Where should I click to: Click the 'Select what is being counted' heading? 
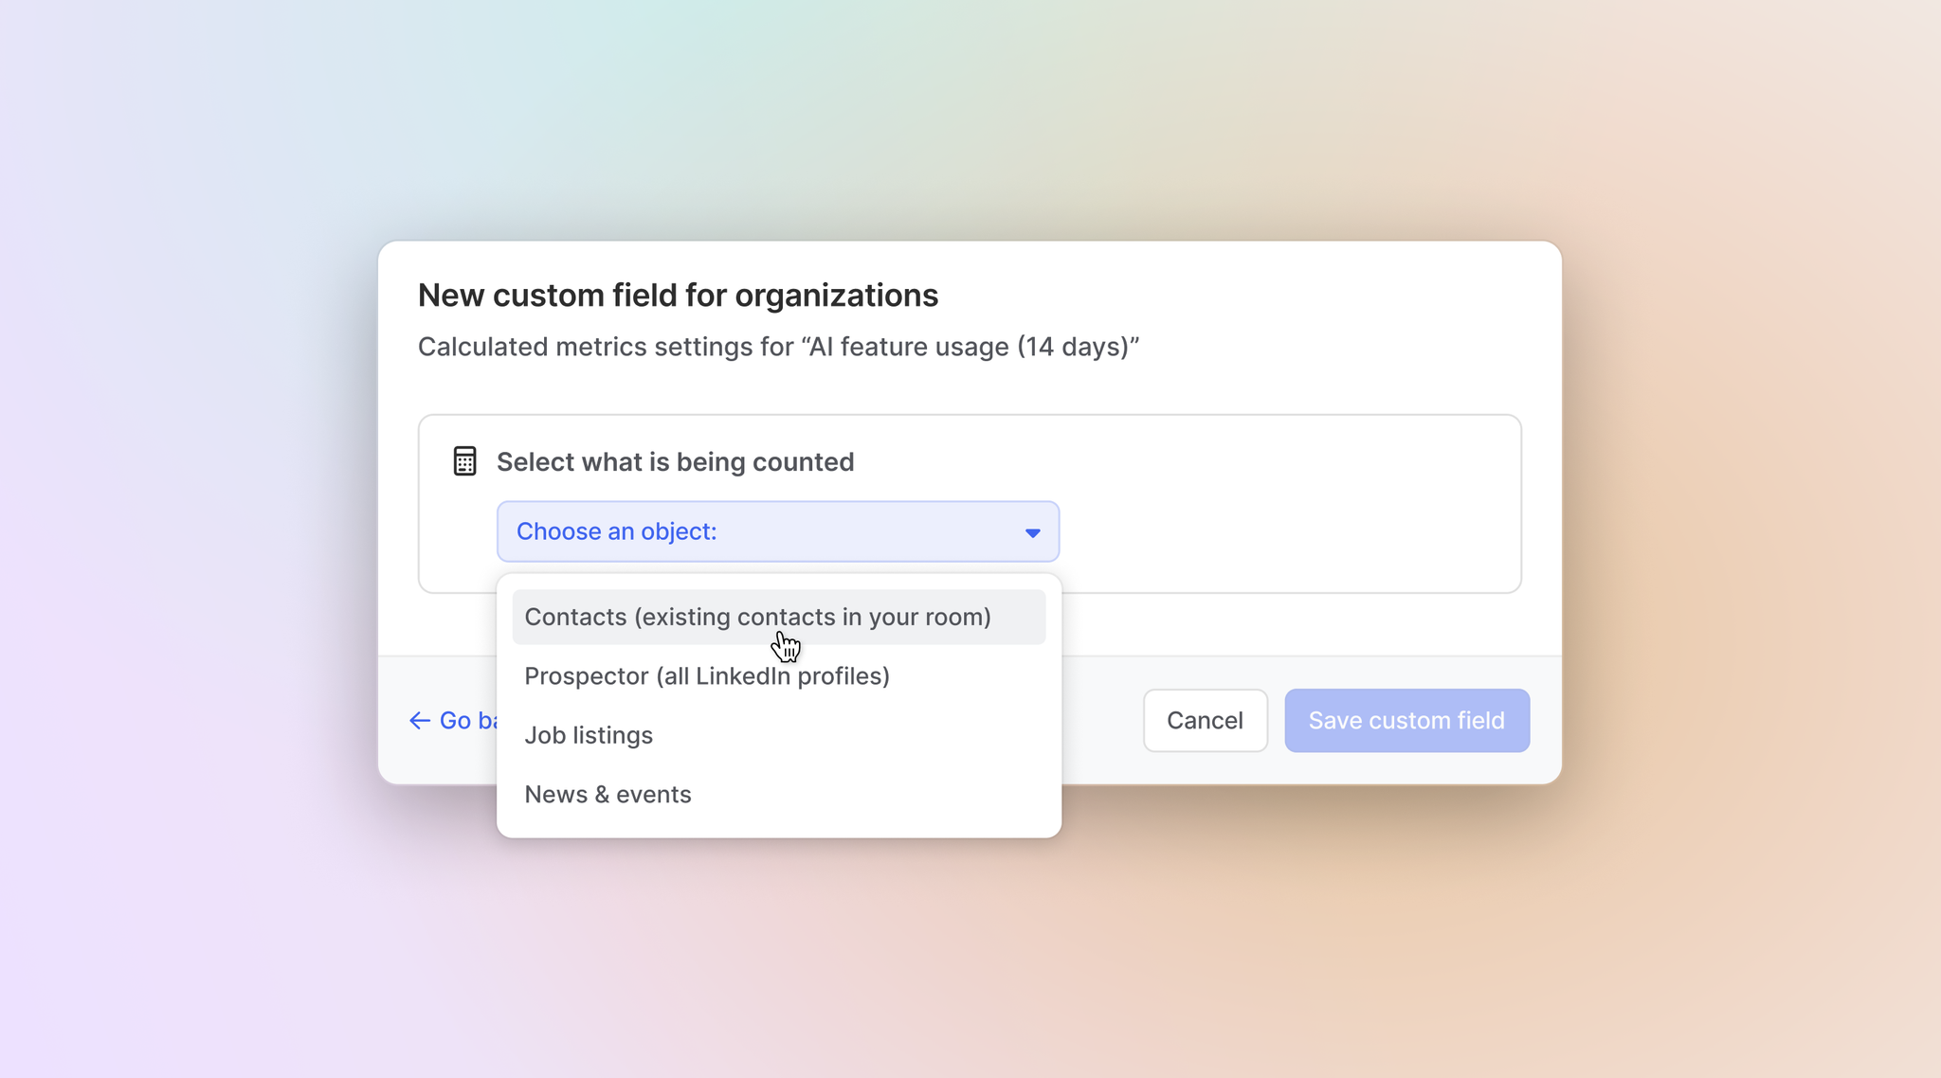(675, 462)
